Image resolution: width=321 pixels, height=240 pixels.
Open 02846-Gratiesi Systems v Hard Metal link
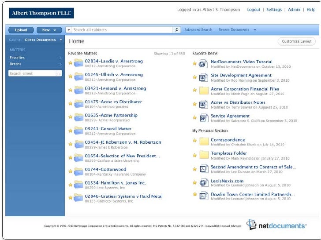click(123, 196)
